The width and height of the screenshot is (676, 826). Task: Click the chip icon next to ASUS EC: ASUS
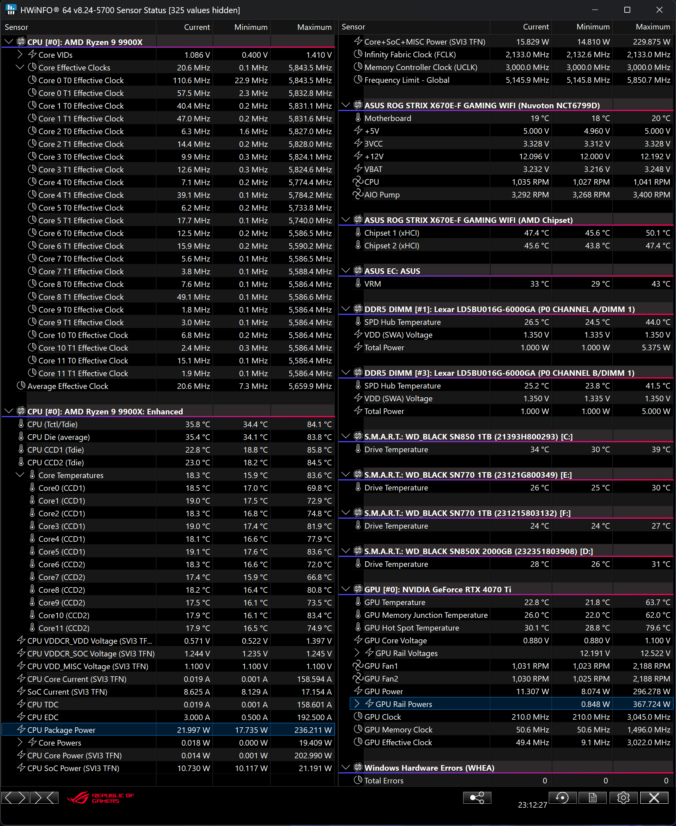point(358,270)
